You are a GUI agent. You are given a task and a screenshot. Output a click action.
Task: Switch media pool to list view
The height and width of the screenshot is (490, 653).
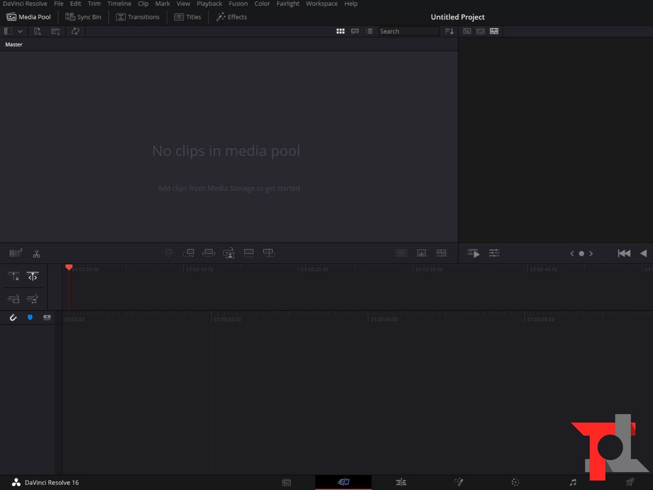click(x=369, y=31)
